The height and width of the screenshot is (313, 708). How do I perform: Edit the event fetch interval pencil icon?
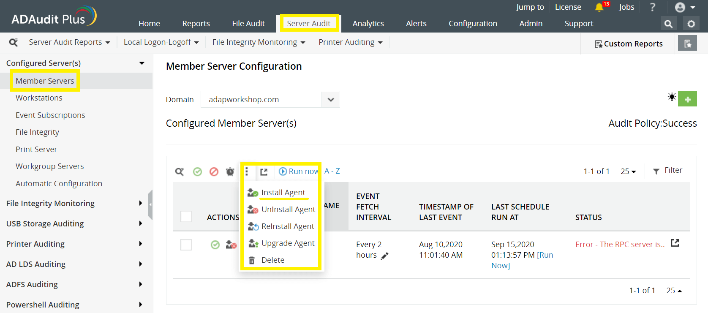(384, 256)
